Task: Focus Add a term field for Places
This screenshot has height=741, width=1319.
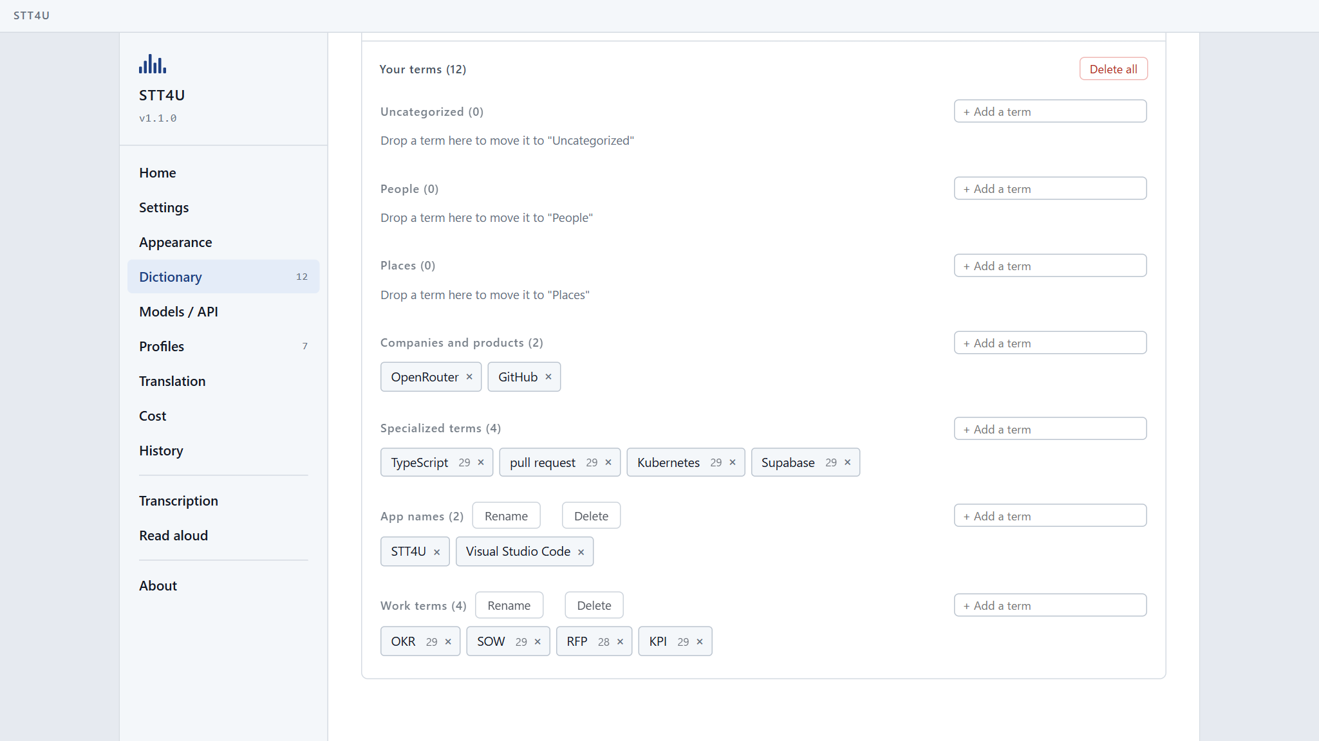Action: coord(1050,266)
